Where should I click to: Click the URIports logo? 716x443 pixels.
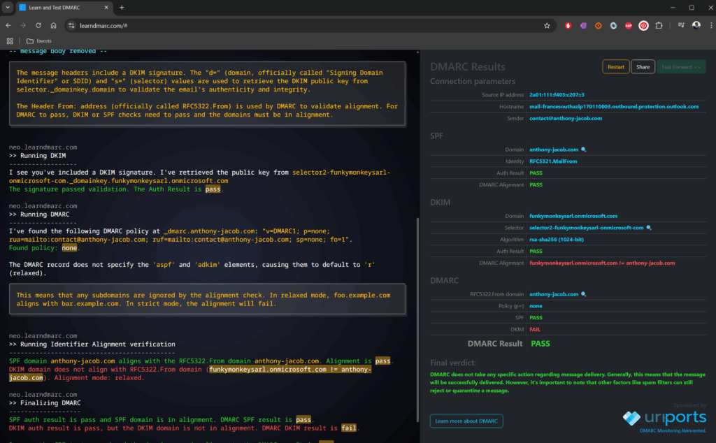click(x=664, y=418)
